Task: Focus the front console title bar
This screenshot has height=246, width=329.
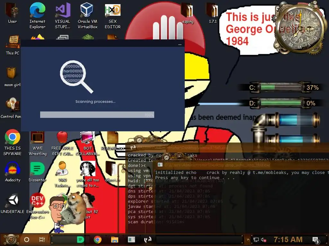Action: (x=241, y=165)
